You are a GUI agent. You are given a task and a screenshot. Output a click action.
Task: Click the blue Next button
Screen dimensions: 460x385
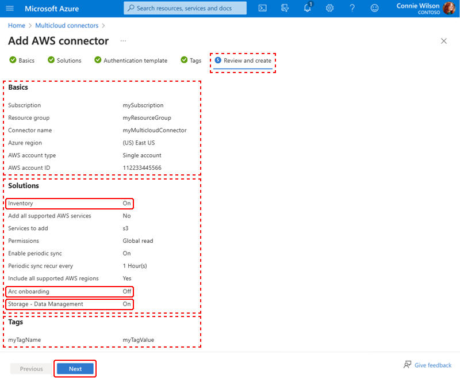(75, 369)
